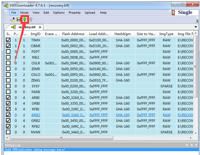Uncheck the OBMI image checkbox

pyautogui.click(x=8, y=46)
